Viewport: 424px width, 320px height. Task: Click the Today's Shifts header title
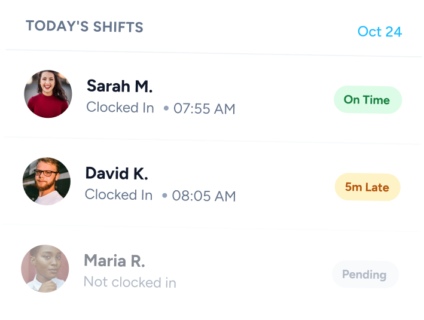pyautogui.click(x=84, y=27)
